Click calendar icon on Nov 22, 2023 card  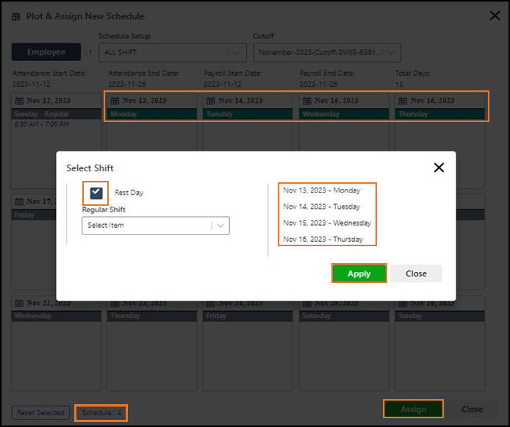(x=20, y=303)
